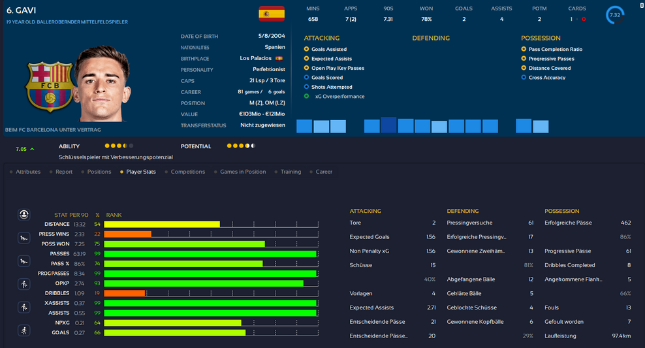Click the yellow marker beside Goals Assisted
The width and height of the screenshot is (645, 348).
(x=307, y=50)
